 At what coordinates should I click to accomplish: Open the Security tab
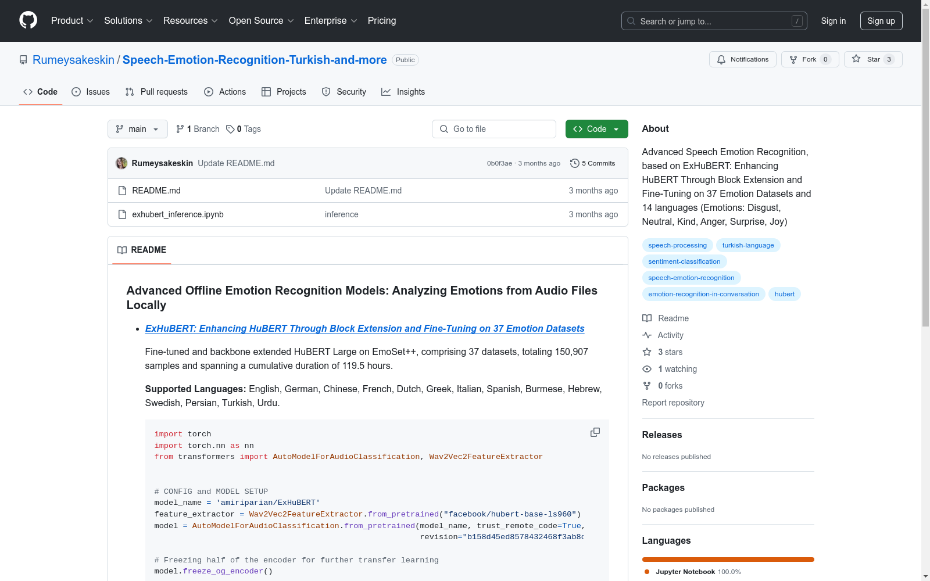(x=344, y=92)
